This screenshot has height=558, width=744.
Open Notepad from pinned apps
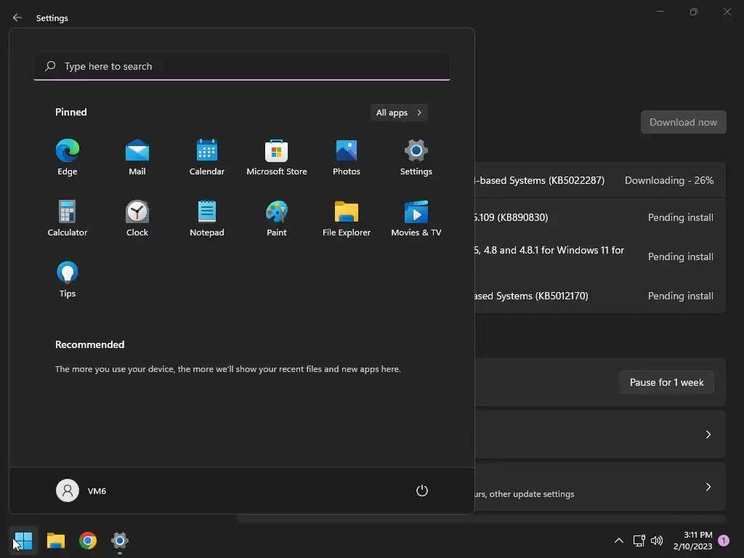[207, 218]
